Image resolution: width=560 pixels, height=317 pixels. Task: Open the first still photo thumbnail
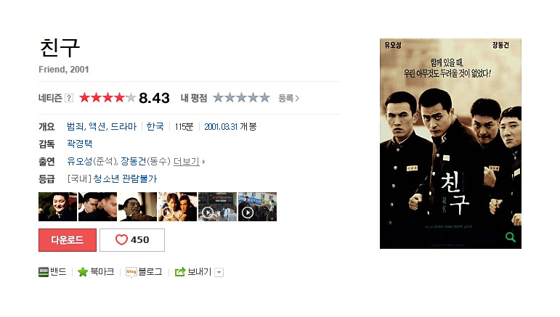(x=57, y=207)
